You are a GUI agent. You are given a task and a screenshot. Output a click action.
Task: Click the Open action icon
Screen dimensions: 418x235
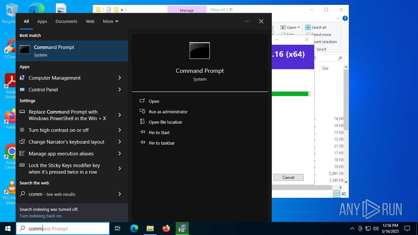pyautogui.click(x=142, y=101)
